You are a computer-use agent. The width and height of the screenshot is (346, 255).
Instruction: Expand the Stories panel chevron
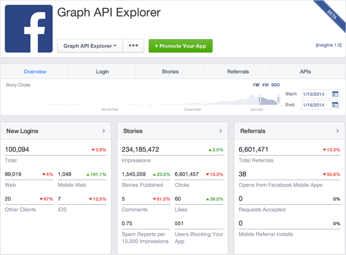click(x=221, y=131)
